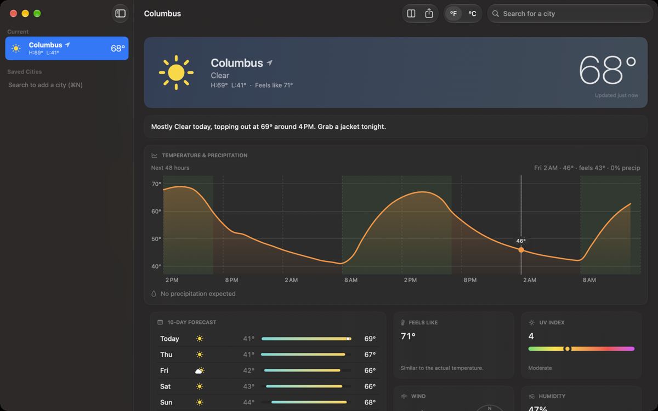Click the Fri 2 AM chart readout text
Screen dimensions: 658x411
coord(587,168)
